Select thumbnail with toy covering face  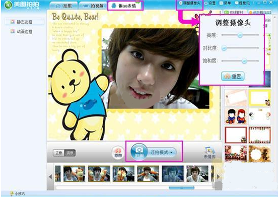[123, 174]
